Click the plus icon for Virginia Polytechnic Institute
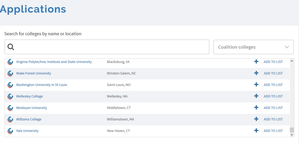Viewport: 299px width, 145px height. pyautogui.click(x=256, y=61)
